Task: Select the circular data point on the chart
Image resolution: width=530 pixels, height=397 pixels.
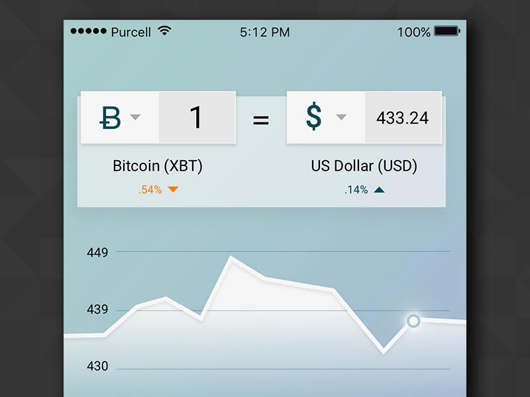Action: pyautogui.click(x=413, y=321)
